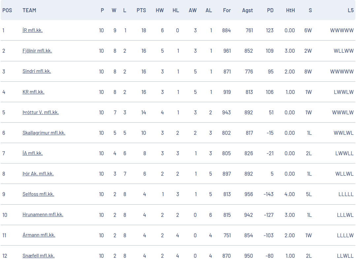Click the KR mfl.kk. team link

pyautogui.click(x=33, y=92)
